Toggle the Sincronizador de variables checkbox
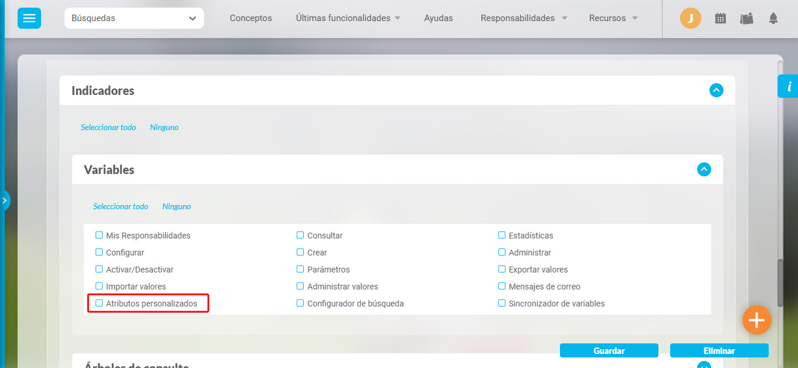This screenshot has height=368, width=798. click(x=502, y=304)
